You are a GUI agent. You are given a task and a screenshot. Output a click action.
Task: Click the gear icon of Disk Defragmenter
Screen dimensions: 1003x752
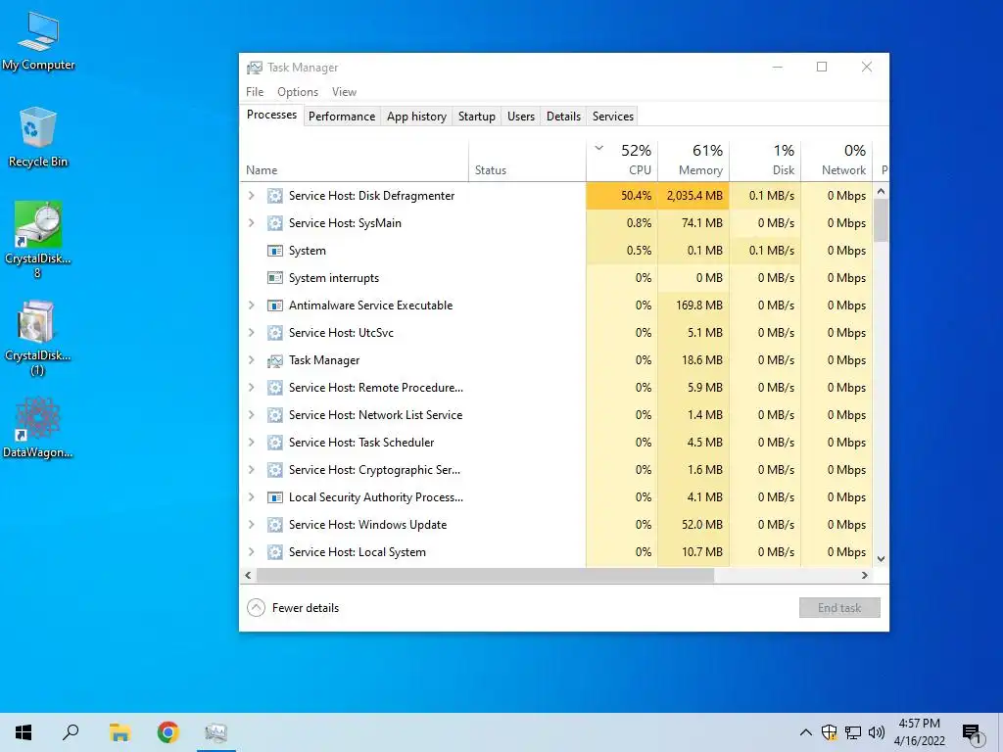(275, 196)
